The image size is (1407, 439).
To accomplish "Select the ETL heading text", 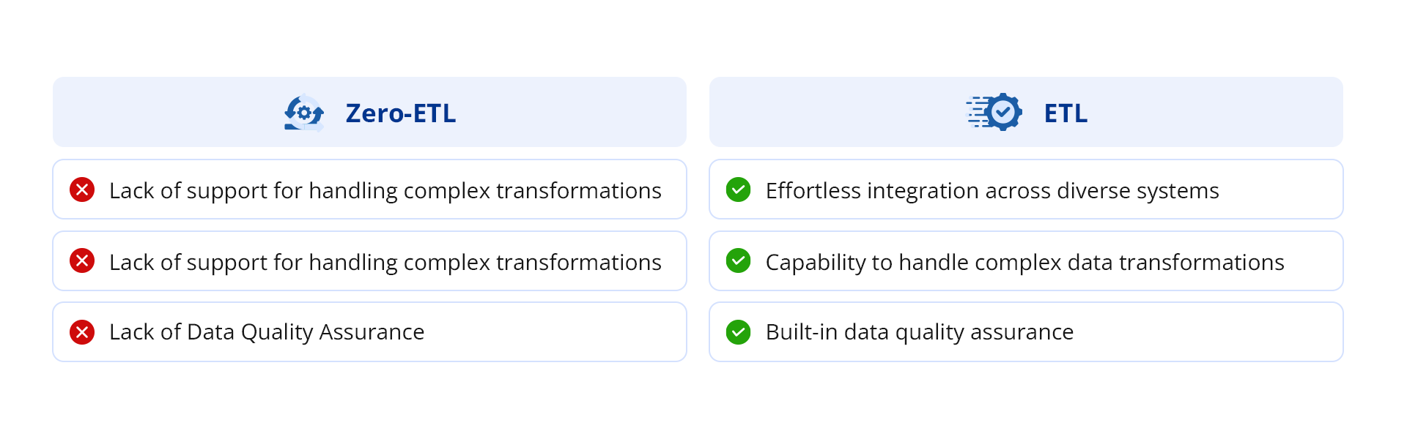I will (1066, 113).
